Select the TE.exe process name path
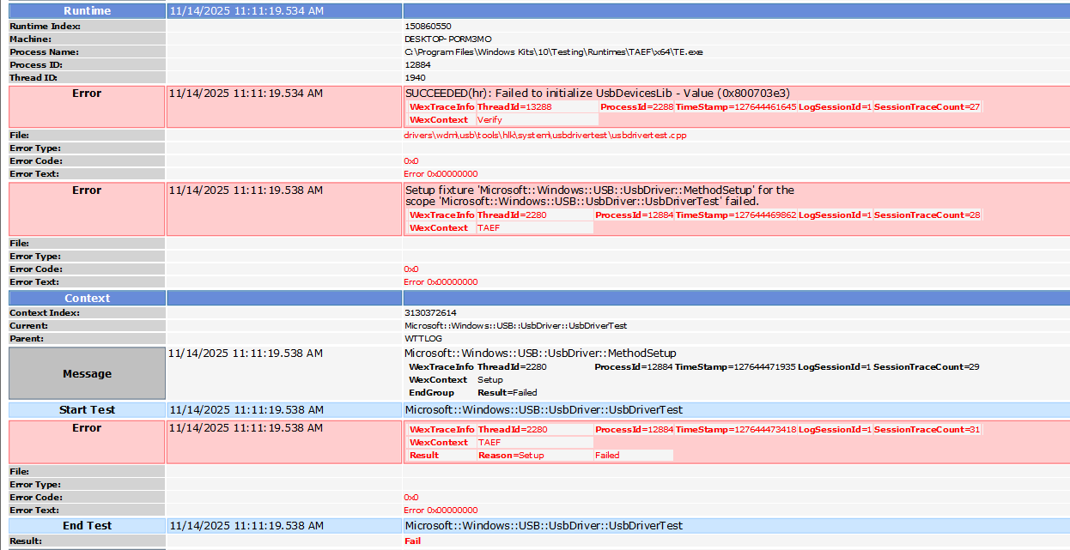Image resolution: width=1070 pixels, height=550 pixels. pos(554,52)
